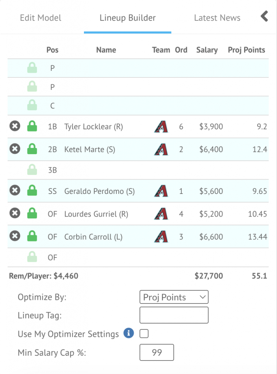Remove Geraldo Perdomo from the lineup
Screen dimensions: 277x374
tap(15, 191)
